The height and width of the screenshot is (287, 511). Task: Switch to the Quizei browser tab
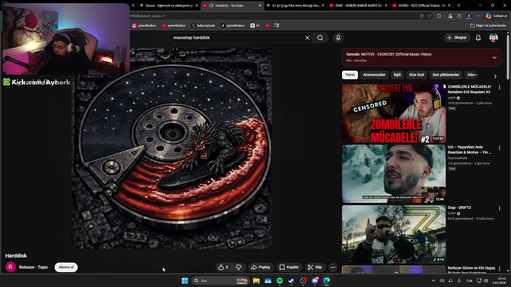[169, 6]
